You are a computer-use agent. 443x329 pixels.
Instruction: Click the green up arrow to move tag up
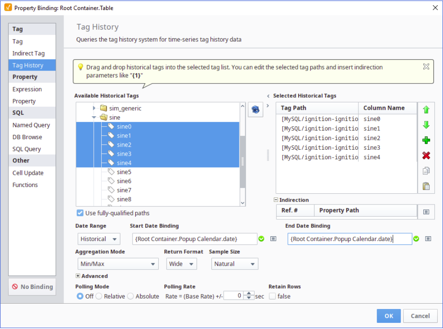(426, 110)
